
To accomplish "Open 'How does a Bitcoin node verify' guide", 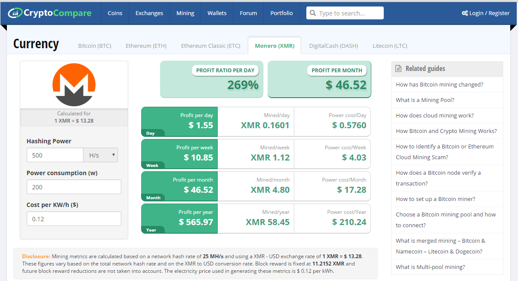I will click(438, 178).
